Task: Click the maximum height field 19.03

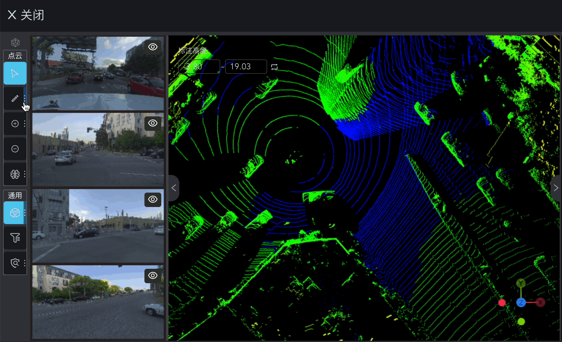Action: [246, 66]
